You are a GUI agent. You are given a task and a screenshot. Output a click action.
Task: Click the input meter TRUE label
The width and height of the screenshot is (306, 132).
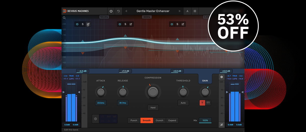(x=71, y=76)
